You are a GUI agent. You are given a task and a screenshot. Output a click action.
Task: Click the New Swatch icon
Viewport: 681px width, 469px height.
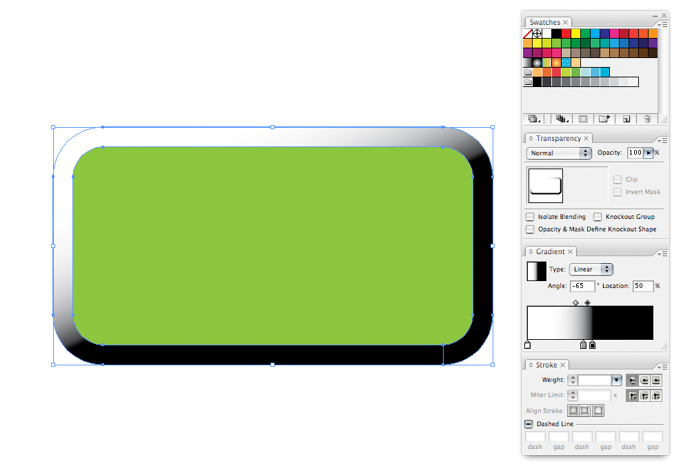point(626,119)
